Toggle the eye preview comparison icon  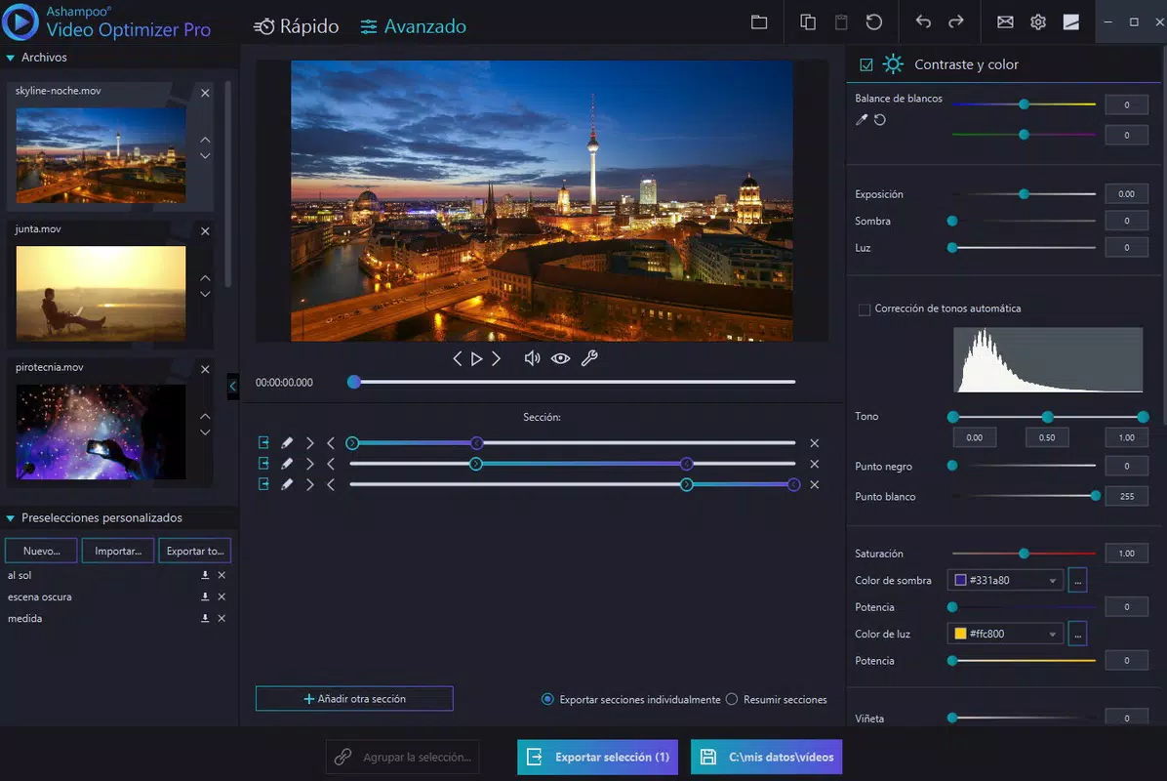click(x=560, y=359)
